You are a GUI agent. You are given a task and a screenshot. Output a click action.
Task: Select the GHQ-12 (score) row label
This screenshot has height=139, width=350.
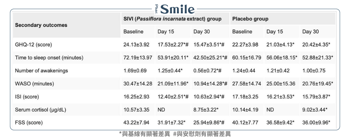click(x=33, y=44)
